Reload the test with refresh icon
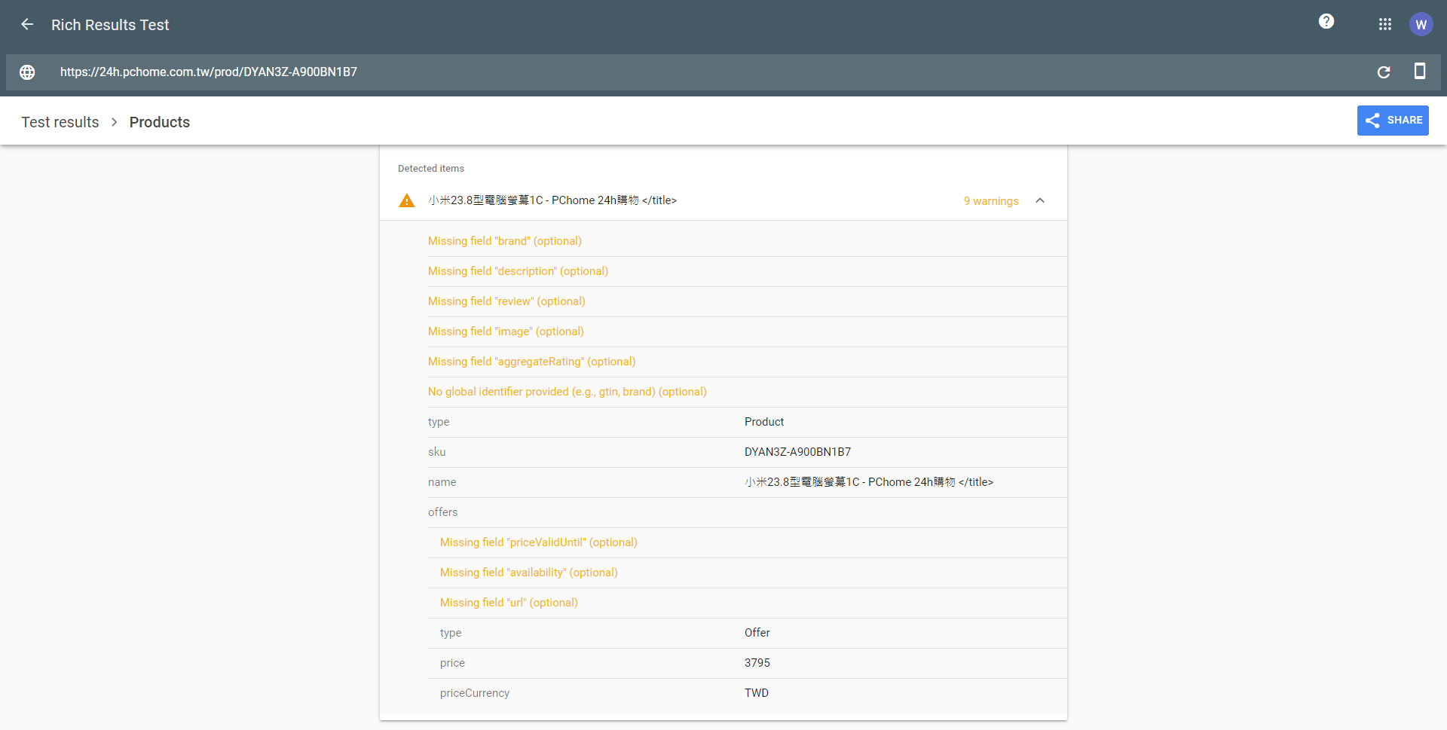Image resolution: width=1447 pixels, height=730 pixels. click(1384, 72)
